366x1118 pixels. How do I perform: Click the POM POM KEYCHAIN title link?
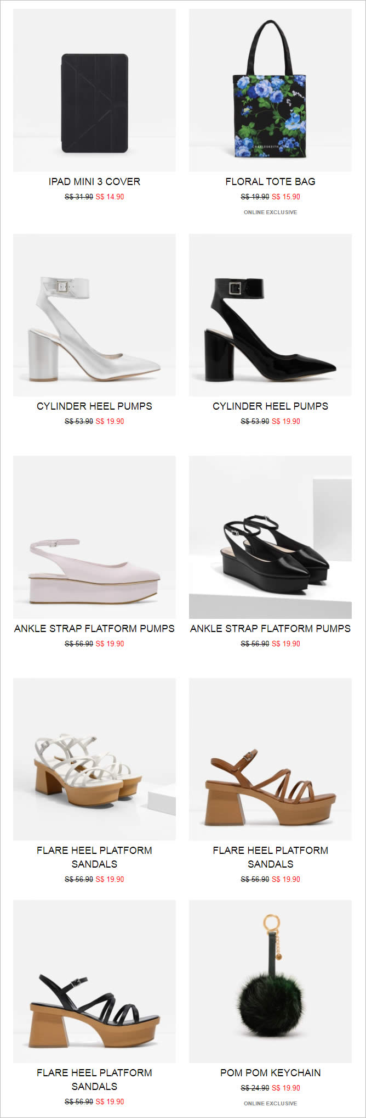[270, 1072]
